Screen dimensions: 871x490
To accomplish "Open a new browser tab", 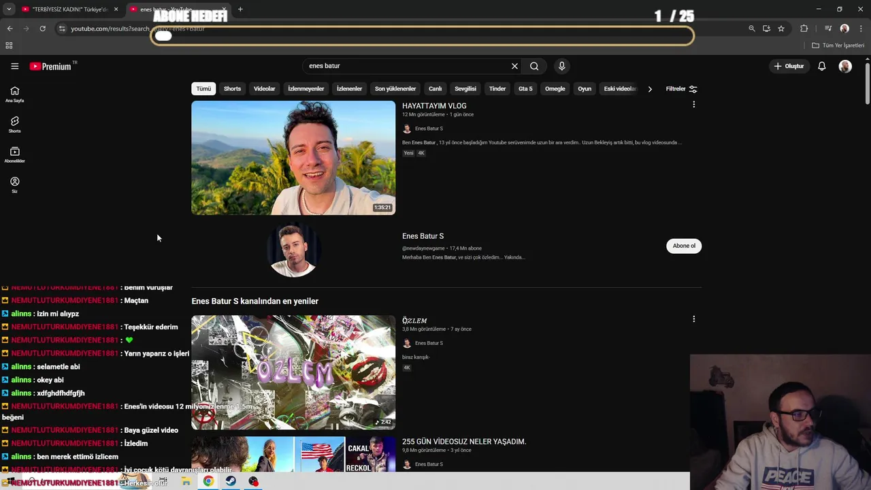I will [240, 10].
